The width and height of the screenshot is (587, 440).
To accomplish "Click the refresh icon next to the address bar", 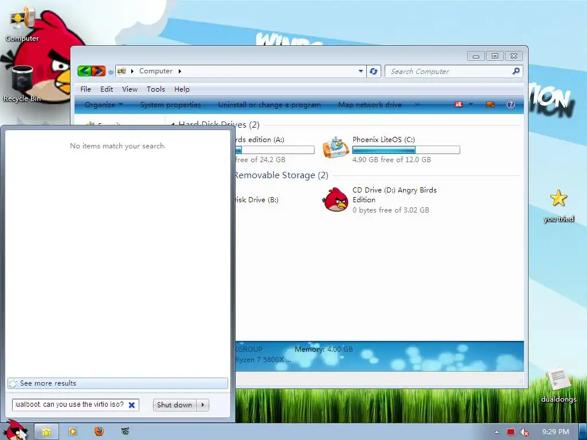I will pos(373,71).
